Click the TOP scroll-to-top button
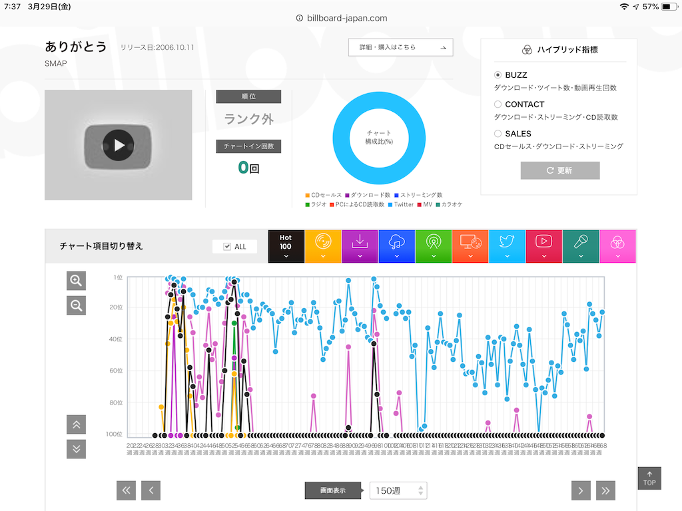This screenshot has width=682, height=511. coord(649,478)
